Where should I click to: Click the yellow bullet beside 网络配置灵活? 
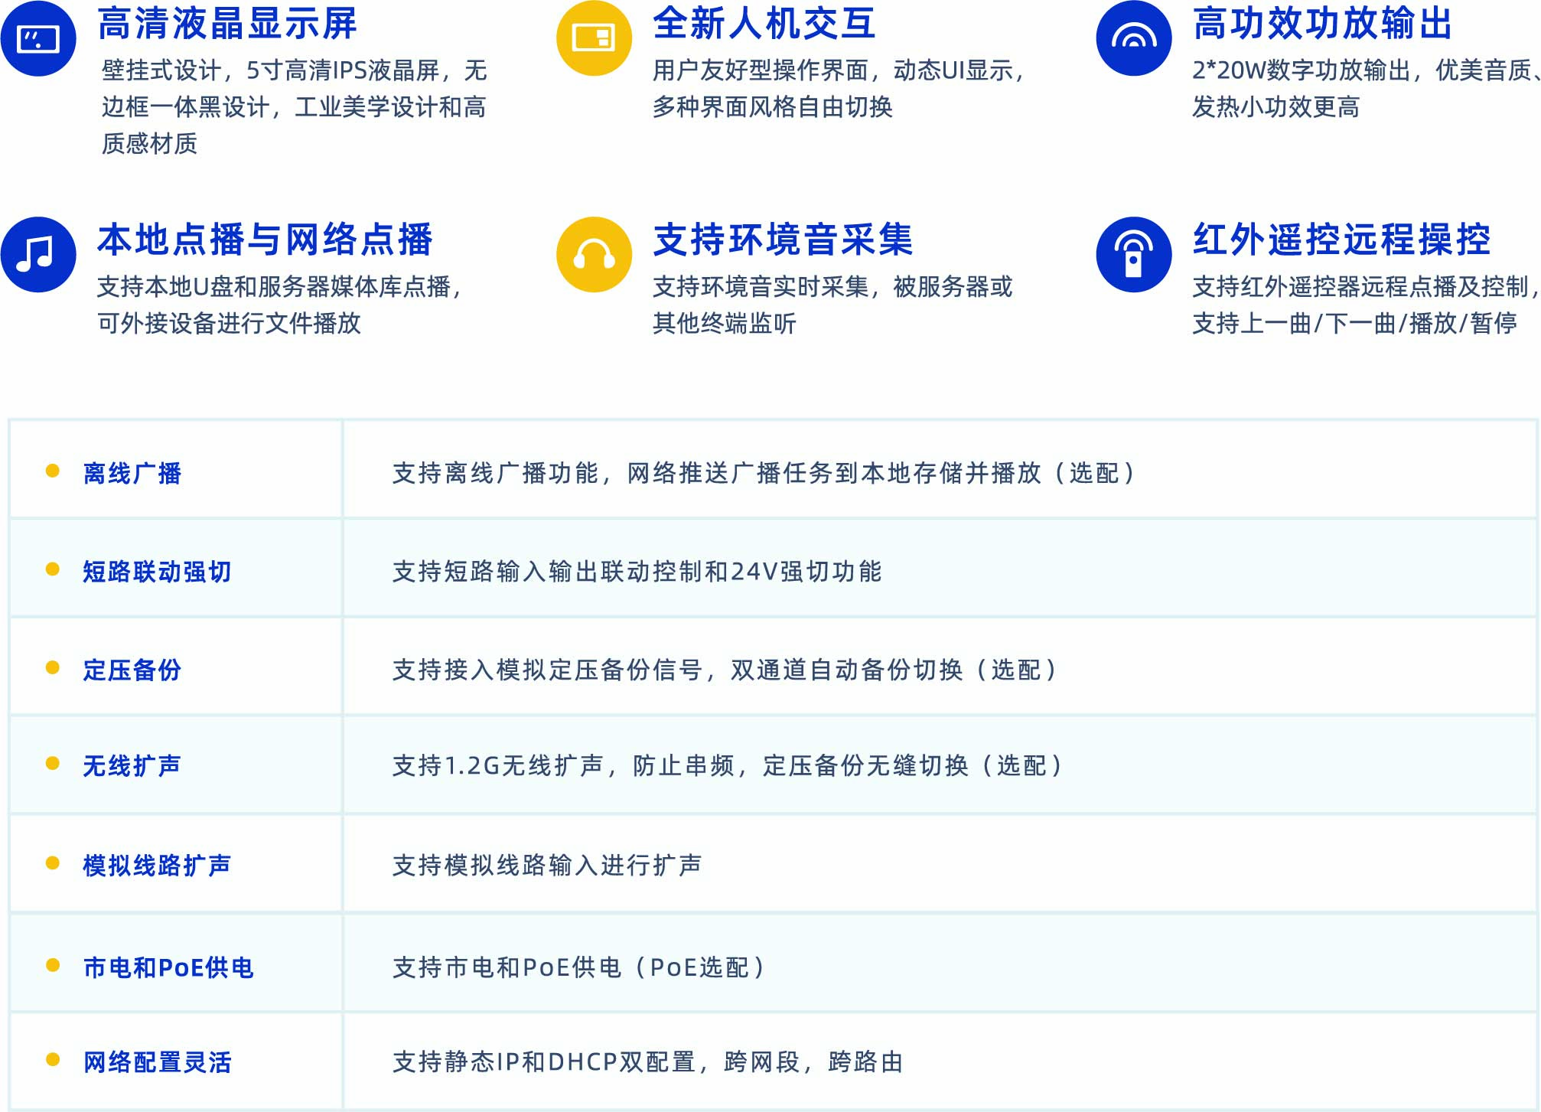click(x=53, y=1059)
